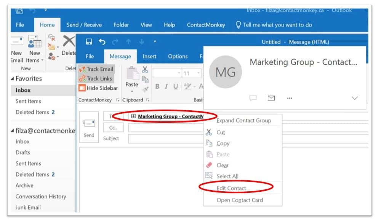381x221 pixels.
Task: Switch to the Insert ribbon tab
Action: click(x=149, y=56)
